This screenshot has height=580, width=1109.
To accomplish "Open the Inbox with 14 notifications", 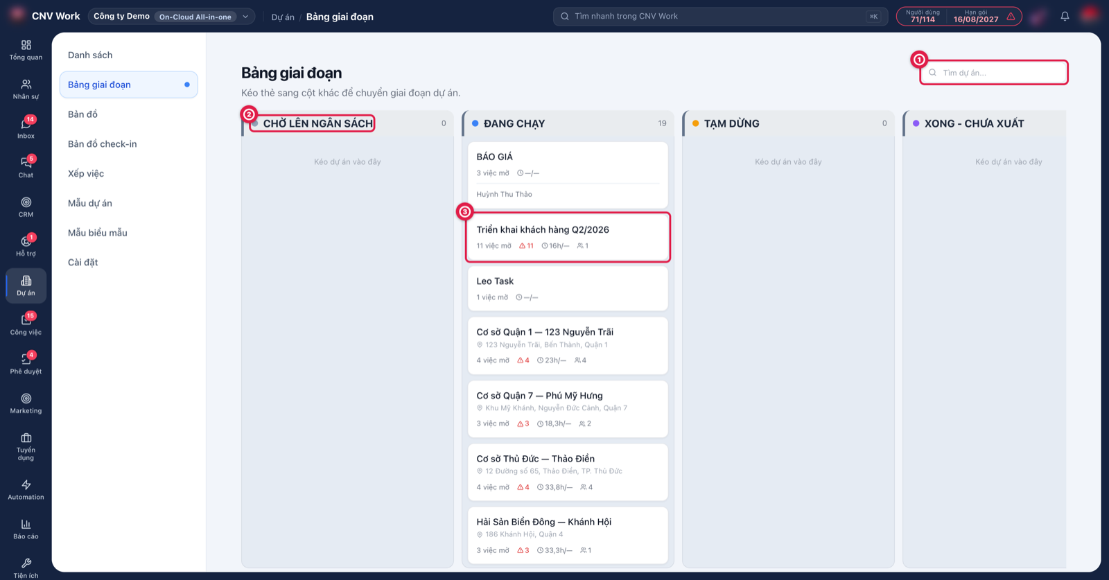I will (x=26, y=128).
